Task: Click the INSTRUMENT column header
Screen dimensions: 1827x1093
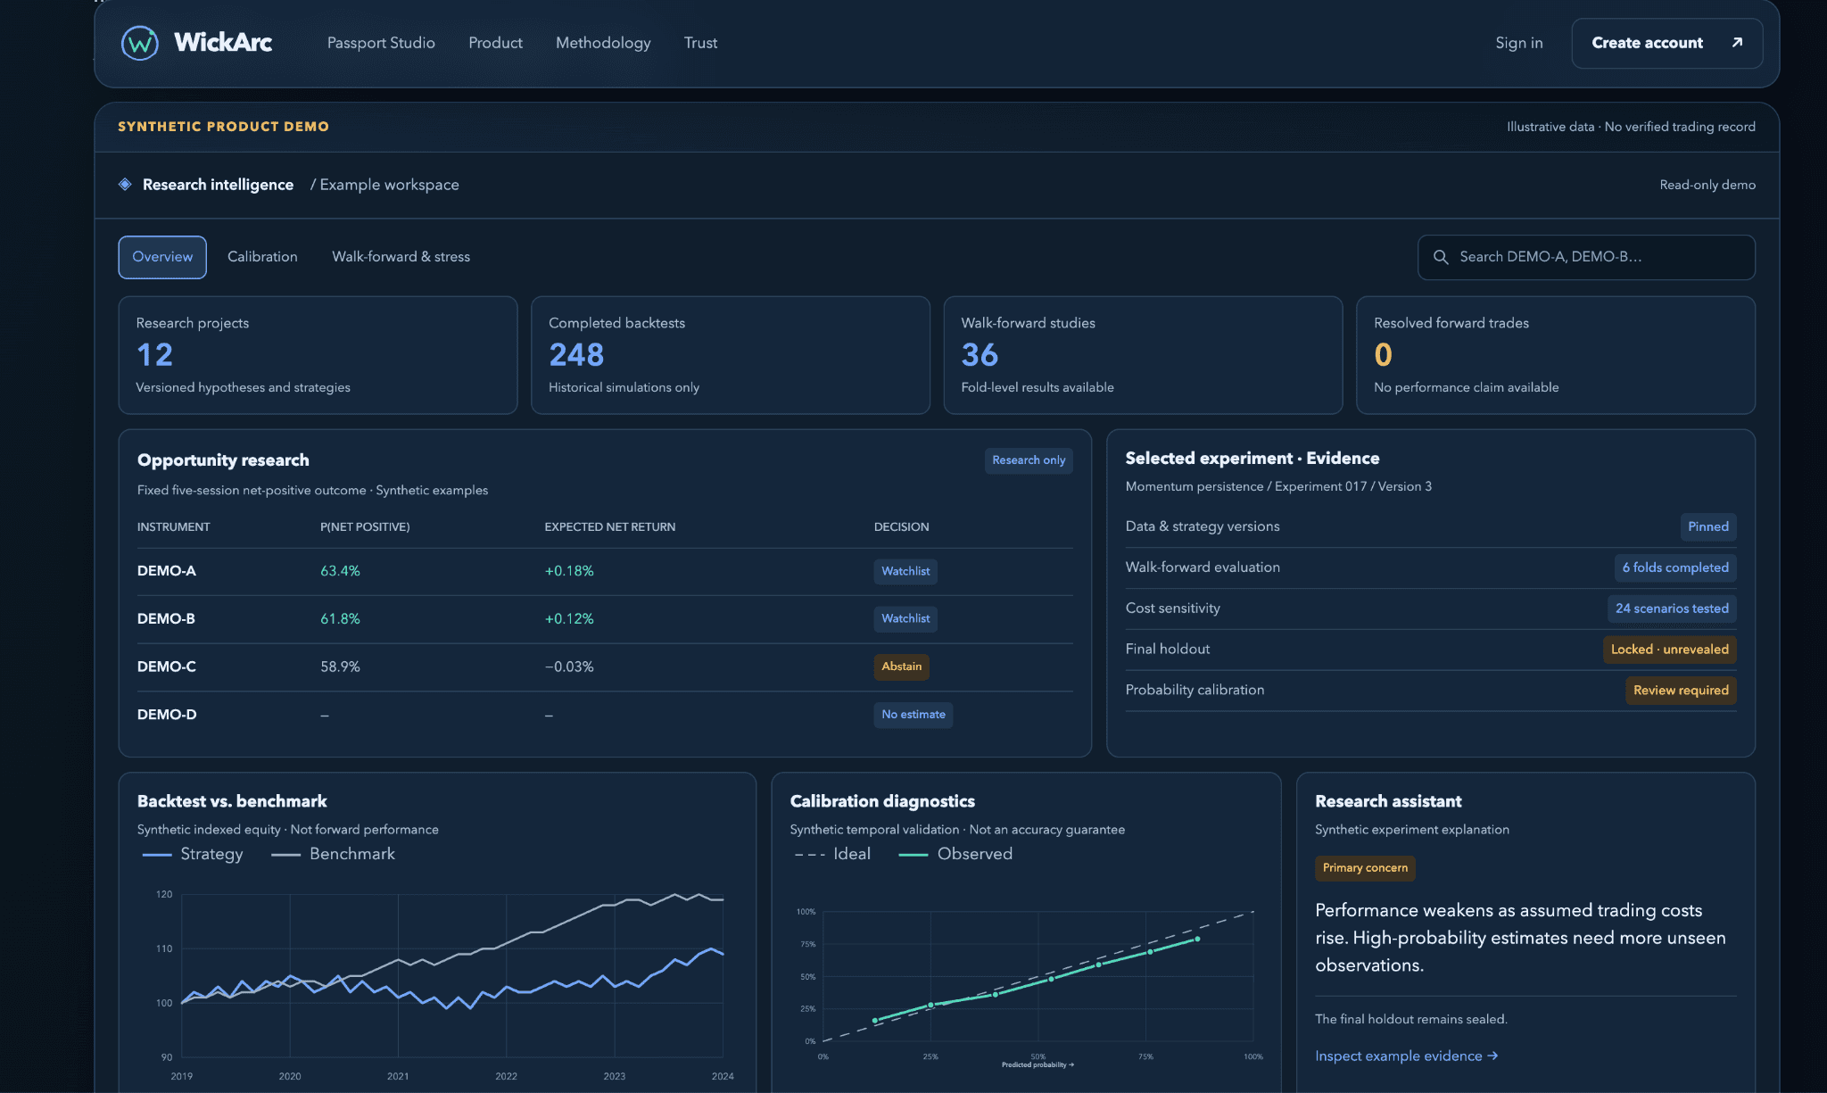Action: click(173, 527)
